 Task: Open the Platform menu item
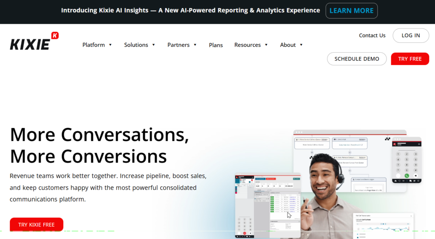(93, 45)
